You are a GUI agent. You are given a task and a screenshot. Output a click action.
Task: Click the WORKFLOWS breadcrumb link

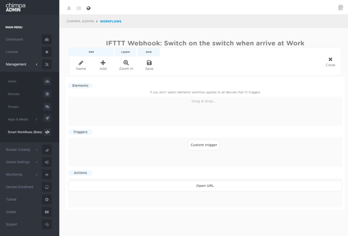click(110, 21)
